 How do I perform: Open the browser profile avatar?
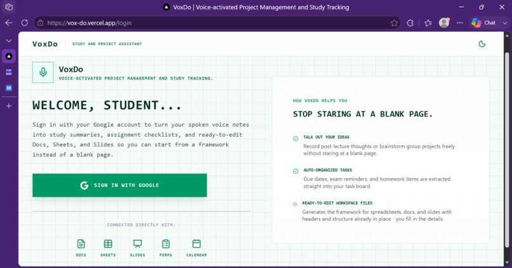tap(444, 22)
